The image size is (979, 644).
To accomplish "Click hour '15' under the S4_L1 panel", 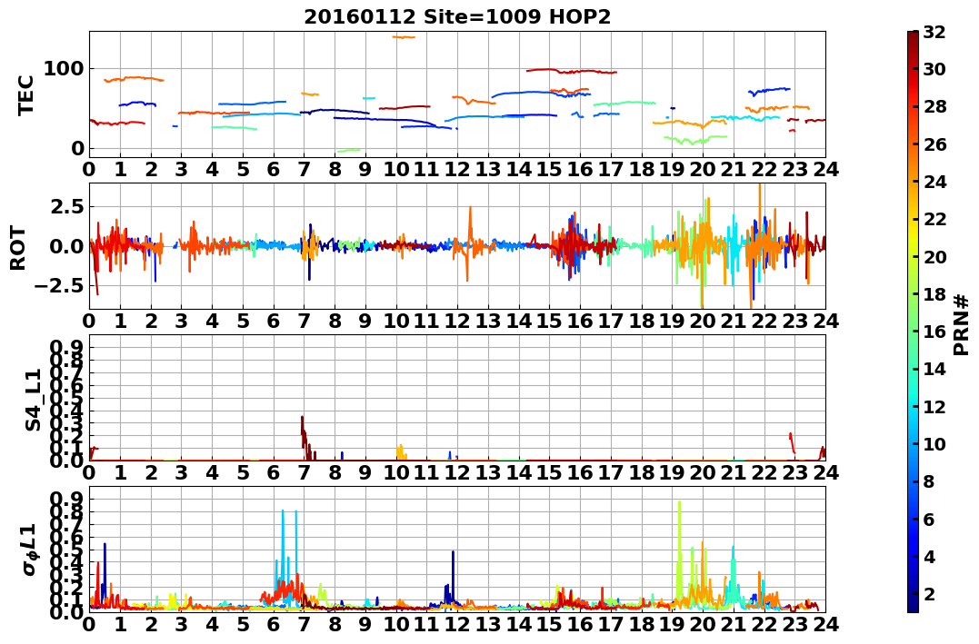I will (549, 472).
